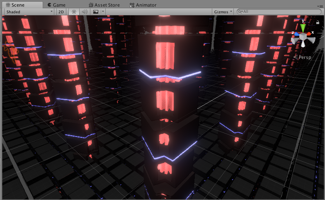Click the Persp projection label

point(305,58)
